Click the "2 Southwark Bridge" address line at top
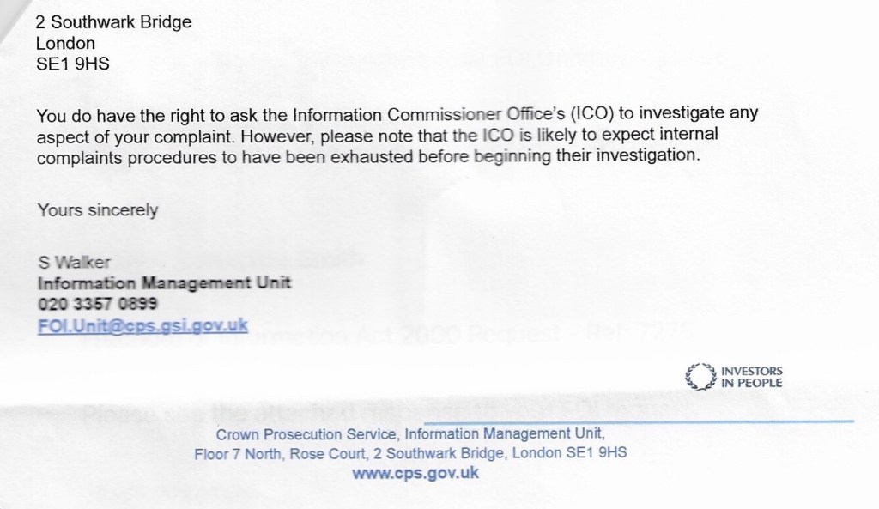 (x=113, y=23)
